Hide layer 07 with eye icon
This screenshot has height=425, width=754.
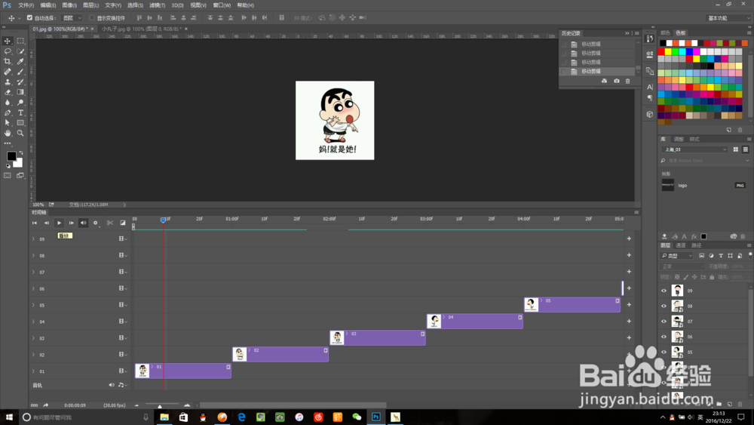(664, 322)
